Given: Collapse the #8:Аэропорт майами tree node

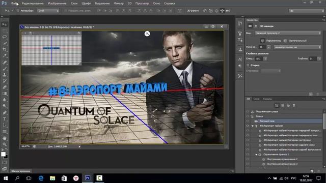Looking at the screenshot, I should pyautogui.click(x=253, y=126).
